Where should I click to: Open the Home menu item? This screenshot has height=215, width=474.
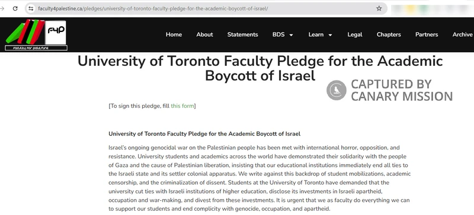point(174,34)
